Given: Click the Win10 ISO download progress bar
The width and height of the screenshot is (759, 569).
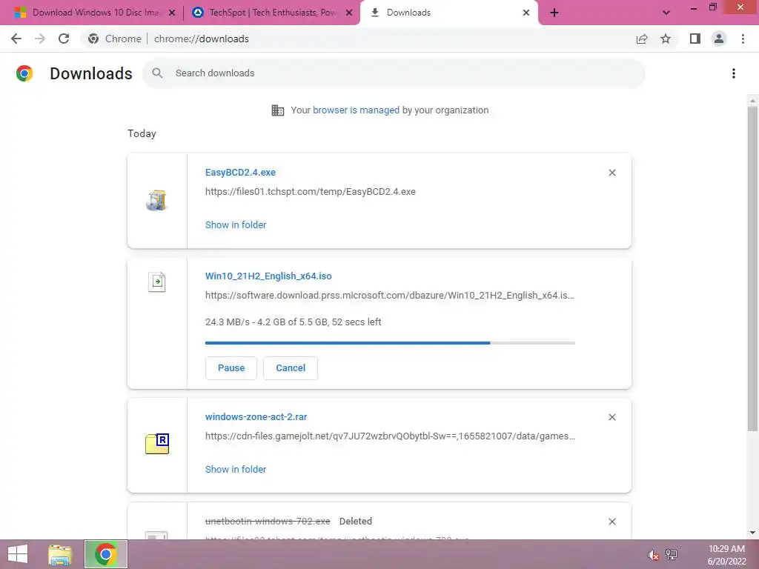Looking at the screenshot, I should [x=390, y=343].
